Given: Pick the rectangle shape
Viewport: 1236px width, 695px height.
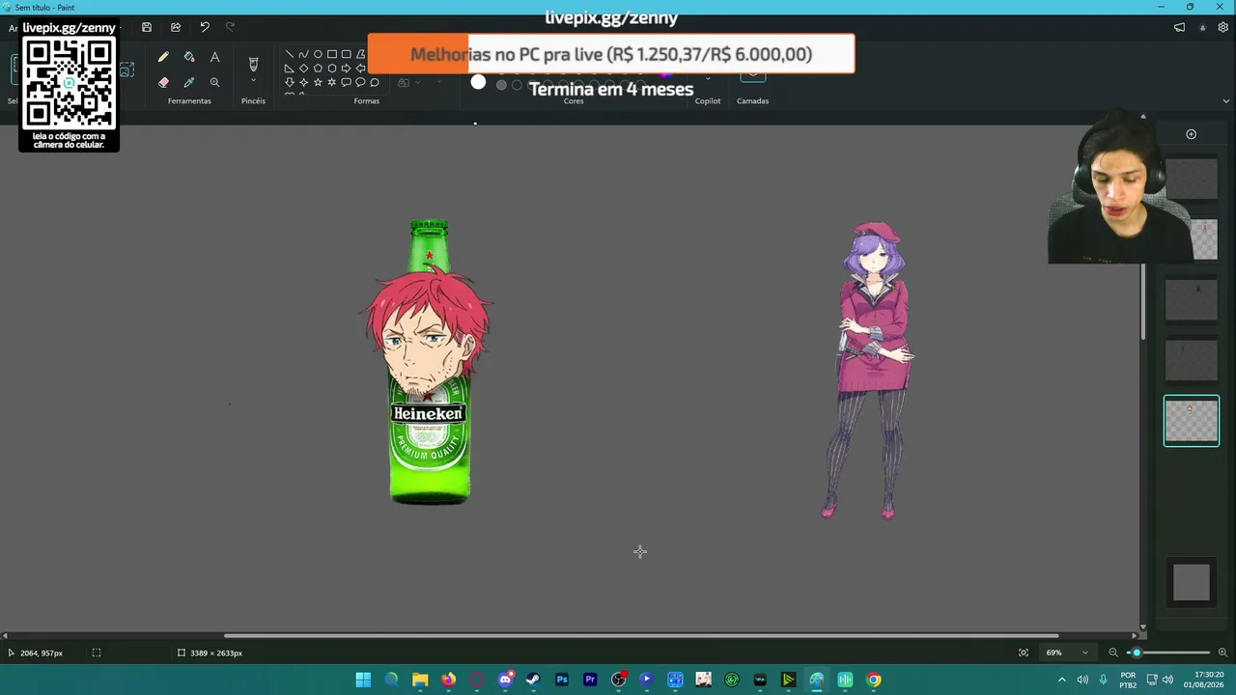Looking at the screenshot, I should 332,54.
